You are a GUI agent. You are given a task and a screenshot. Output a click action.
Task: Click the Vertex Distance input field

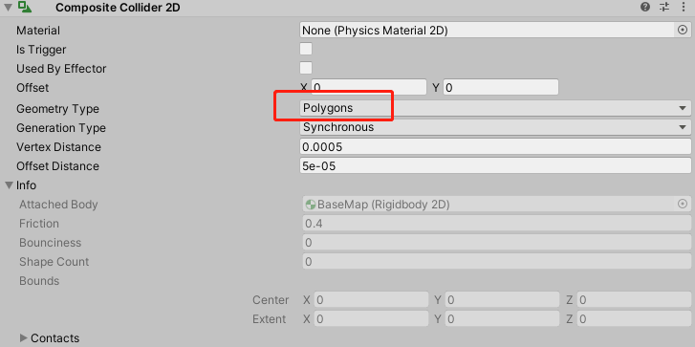[495, 146]
